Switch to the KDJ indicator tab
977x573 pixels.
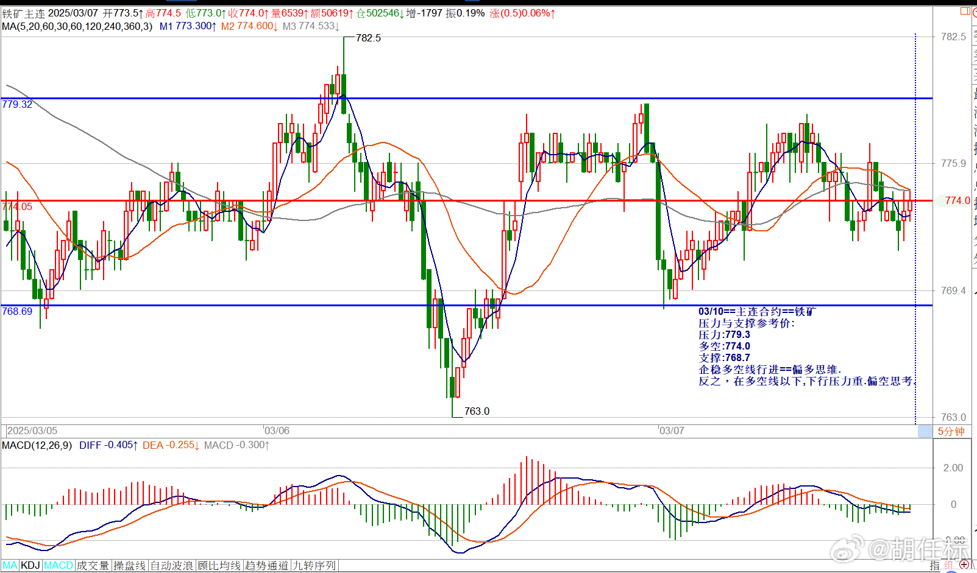[30, 566]
